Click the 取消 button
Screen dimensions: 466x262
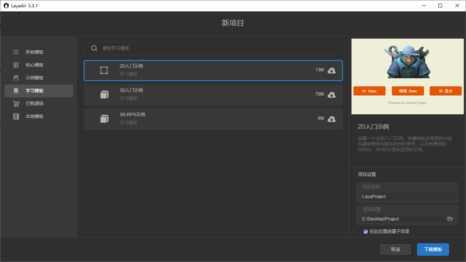tap(395, 249)
